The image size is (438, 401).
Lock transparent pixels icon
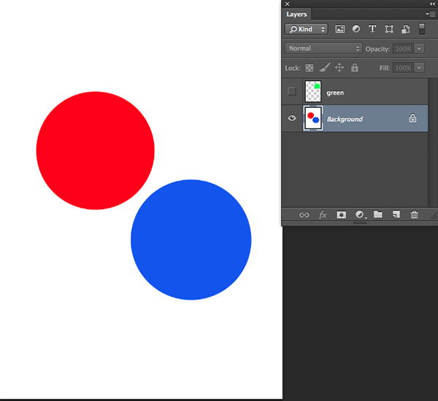pos(310,68)
